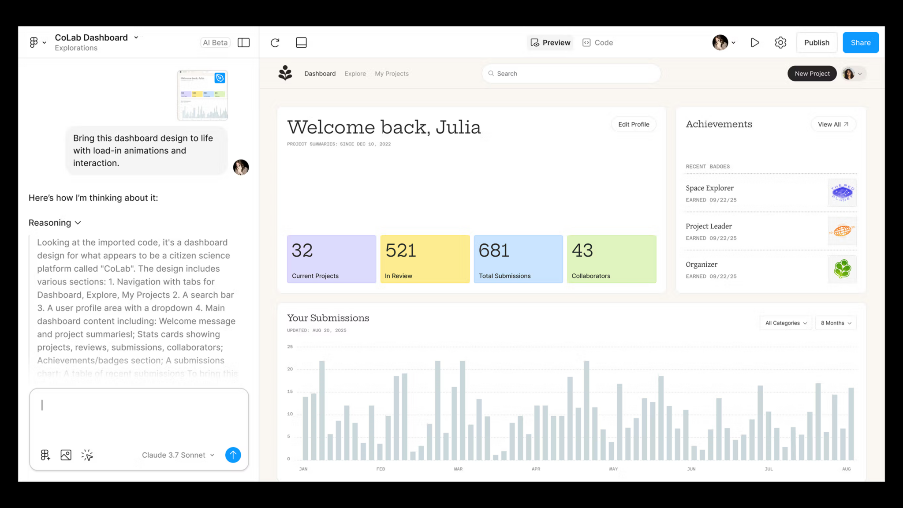Switch to Code view

pos(597,42)
